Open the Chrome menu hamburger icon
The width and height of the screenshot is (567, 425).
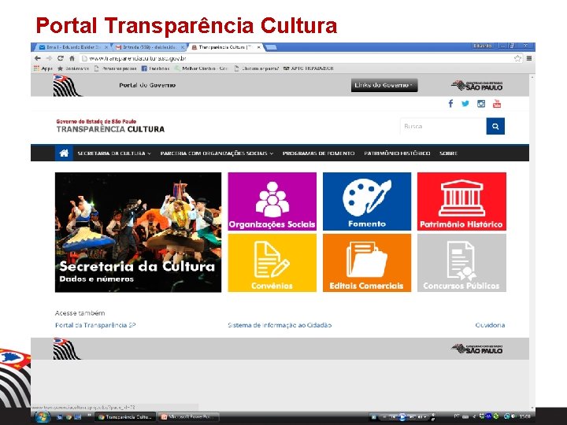click(529, 58)
